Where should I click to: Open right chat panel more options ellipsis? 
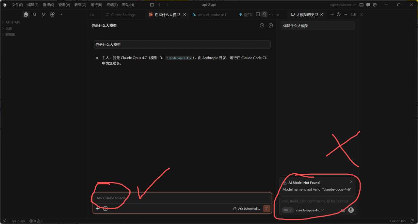(345, 14)
